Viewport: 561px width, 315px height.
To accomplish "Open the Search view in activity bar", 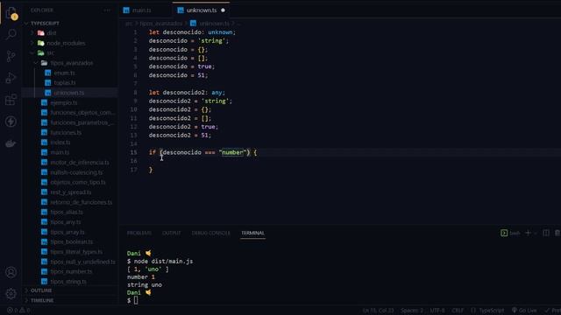I will pos(11,35).
